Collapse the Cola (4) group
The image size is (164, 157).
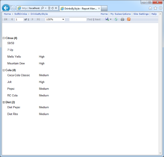click(x=4, y=70)
